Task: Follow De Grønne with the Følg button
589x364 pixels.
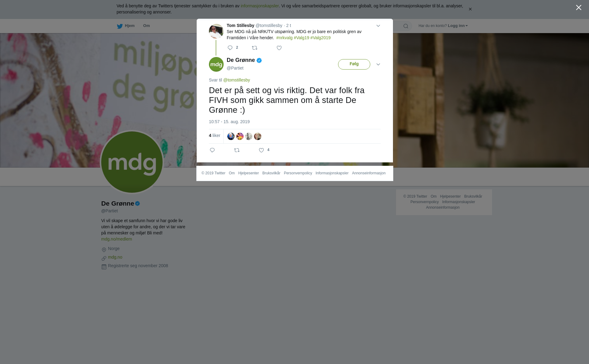Action: (354, 64)
